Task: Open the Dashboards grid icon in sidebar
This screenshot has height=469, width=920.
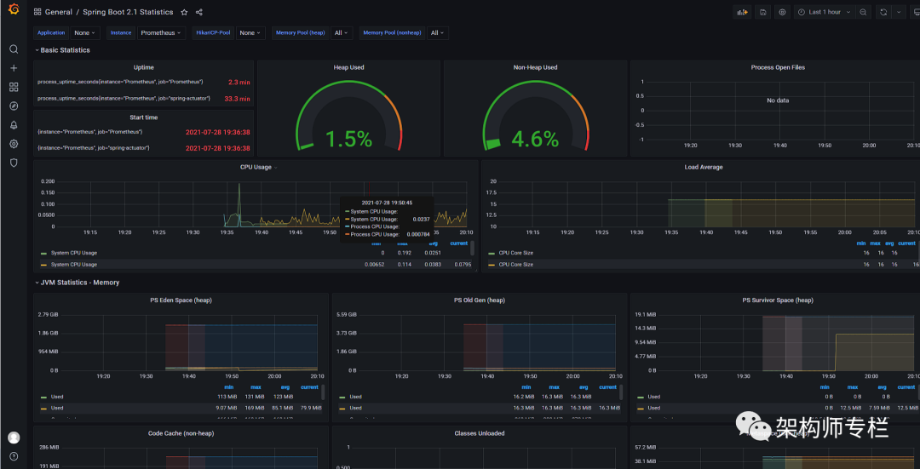Action: pos(14,87)
